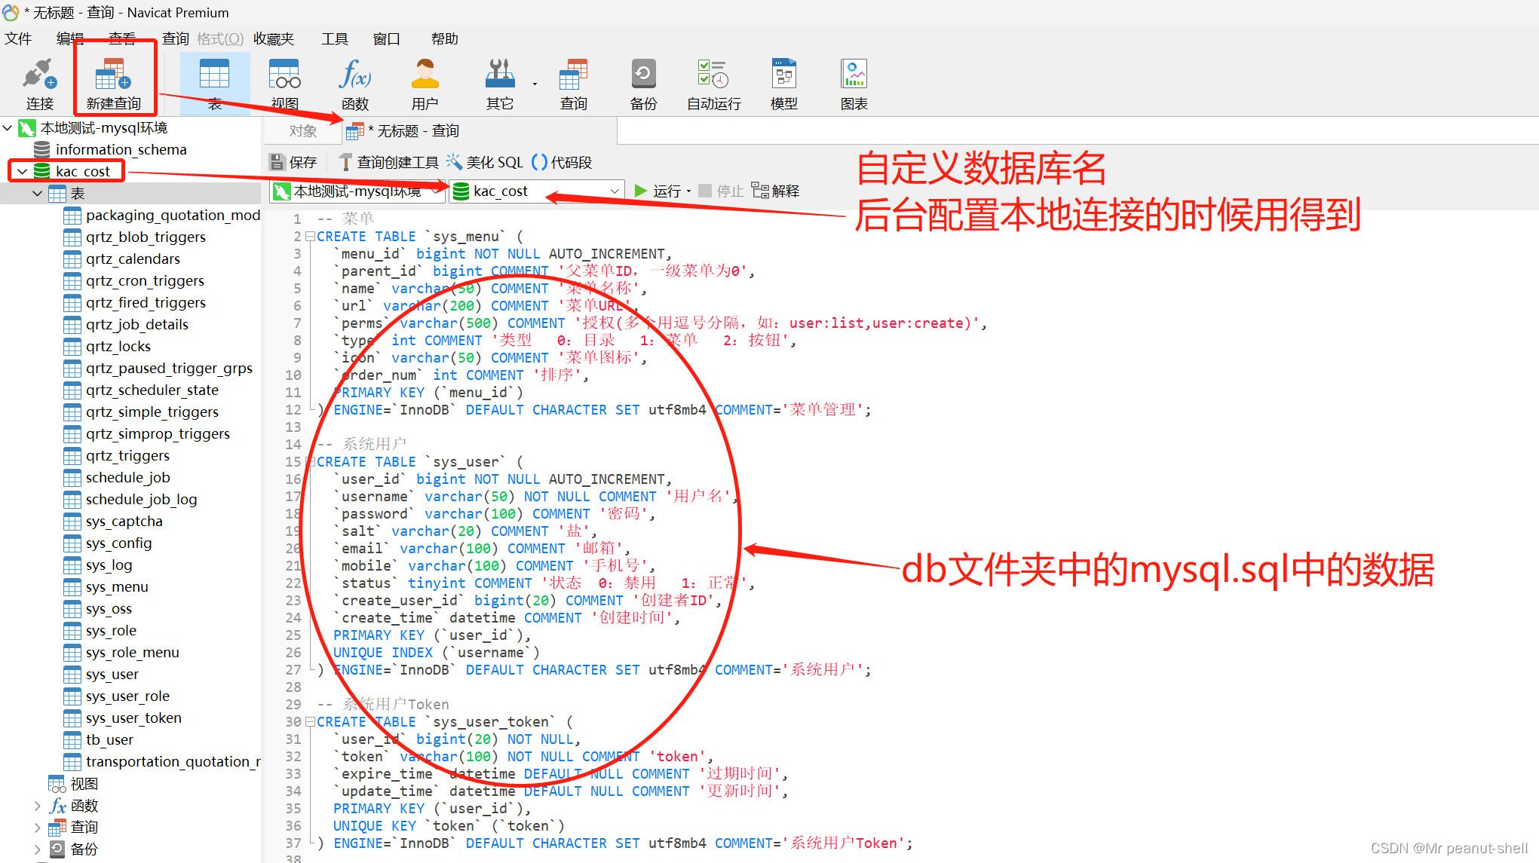Select the sys_user_token table in tree
This screenshot has height=863, width=1539.
[x=133, y=718]
